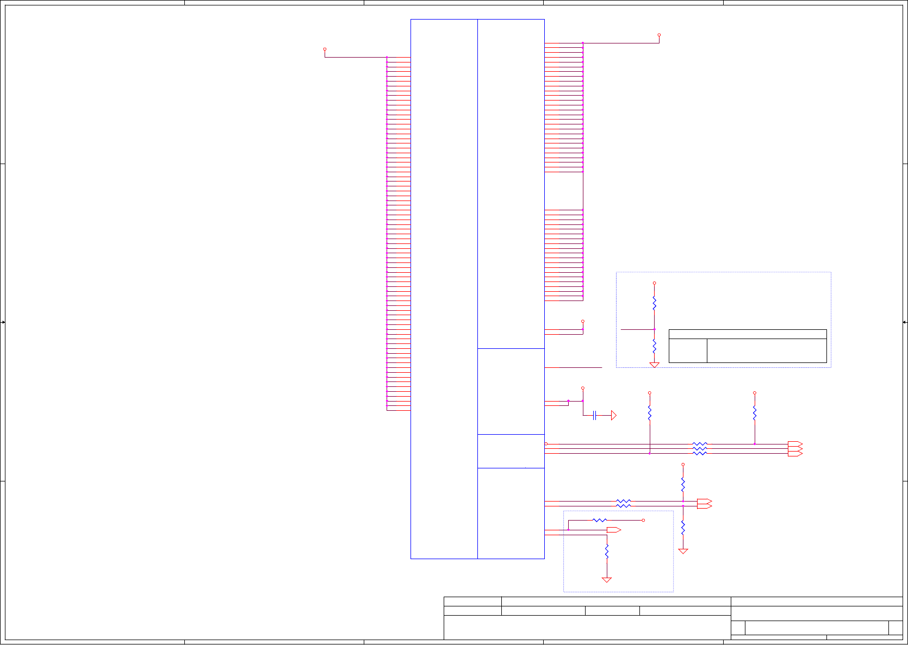Select the horizontal resistor inside the small dashed box
908x645 pixels.
(x=600, y=521)
